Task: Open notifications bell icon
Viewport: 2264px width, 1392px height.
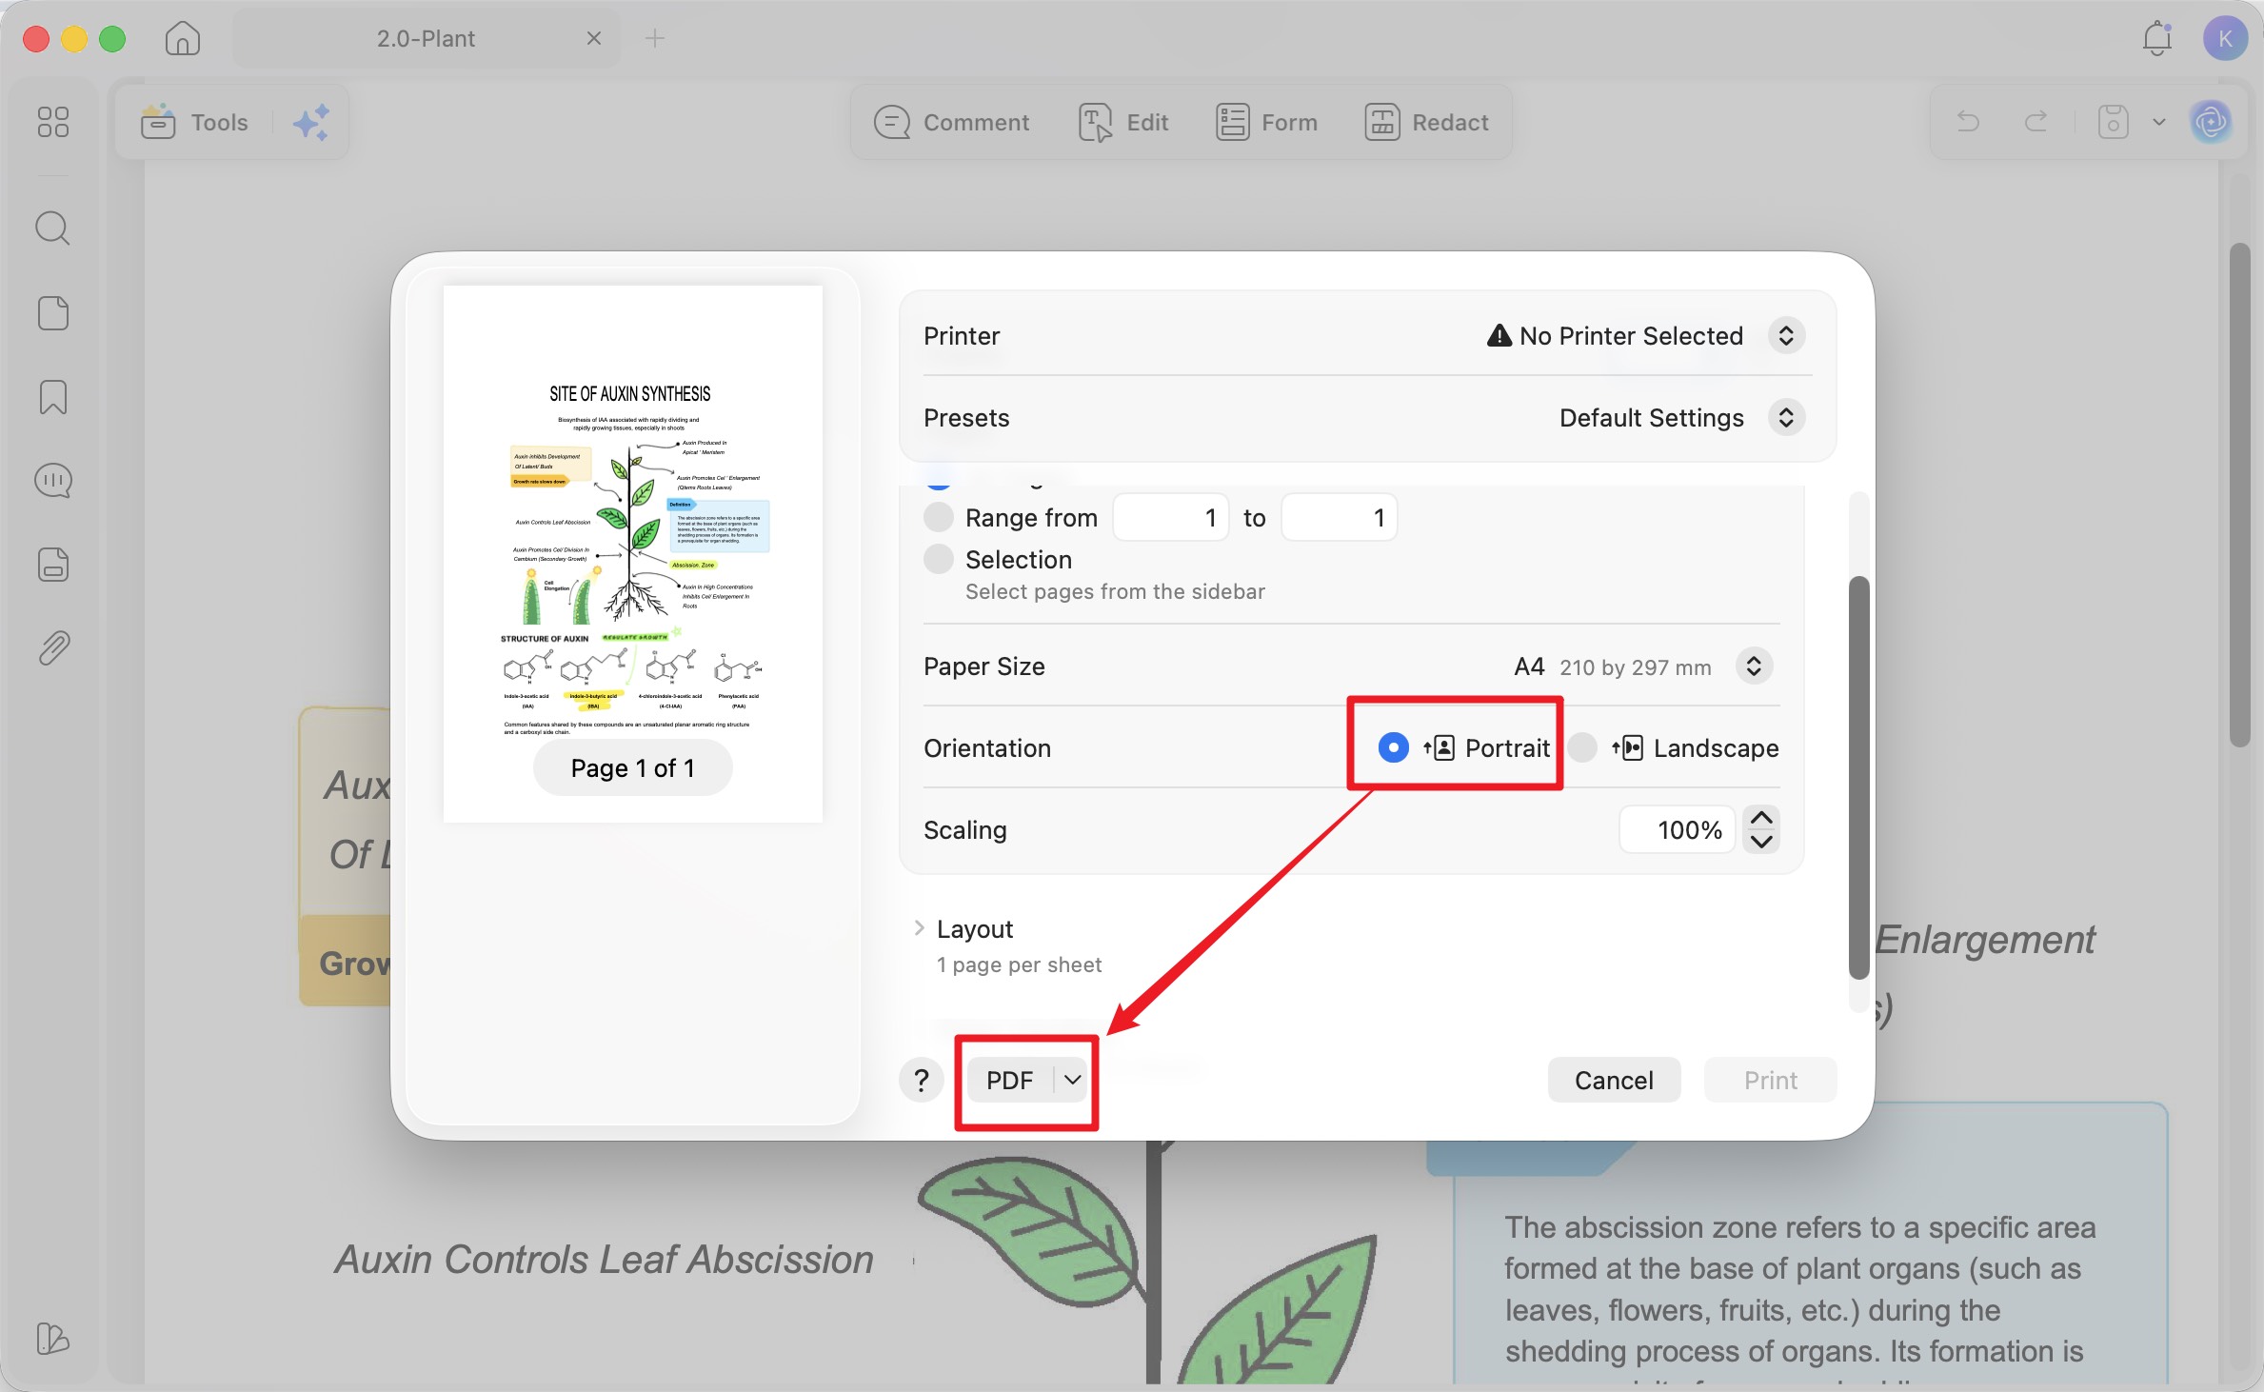Action: [x=2156, y=38]
